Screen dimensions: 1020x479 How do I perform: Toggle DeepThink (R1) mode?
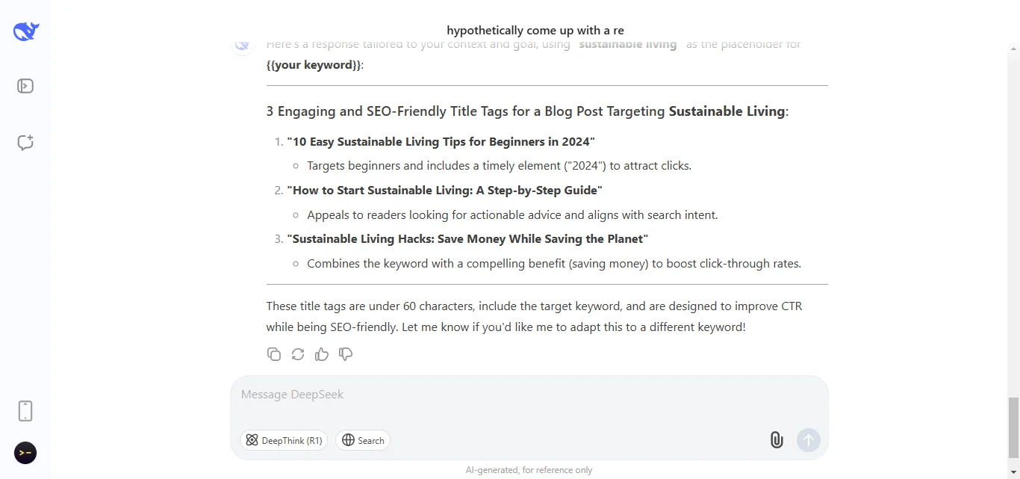pyautogui.click(x=284, y=440)
